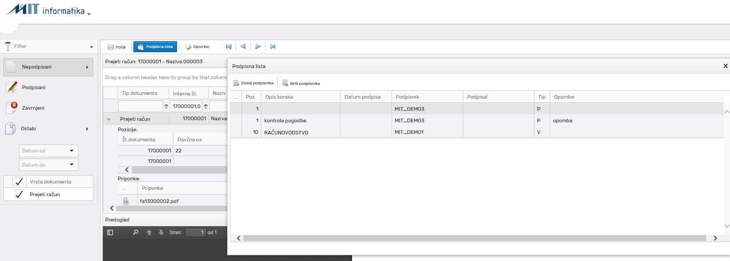Collapse the Prejeti račun row expander
730x261 pixels.
point(109,119)
